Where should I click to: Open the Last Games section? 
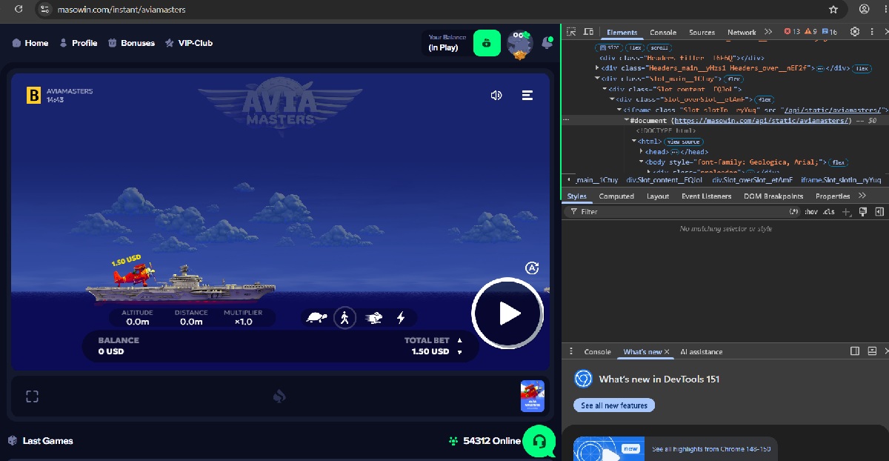pos(40,441)
